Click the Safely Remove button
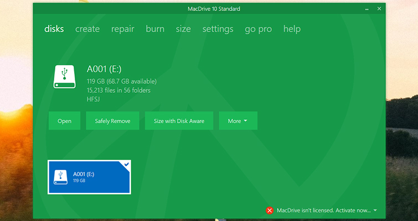Viewport: 418px width, 221px height. point(112,121)
